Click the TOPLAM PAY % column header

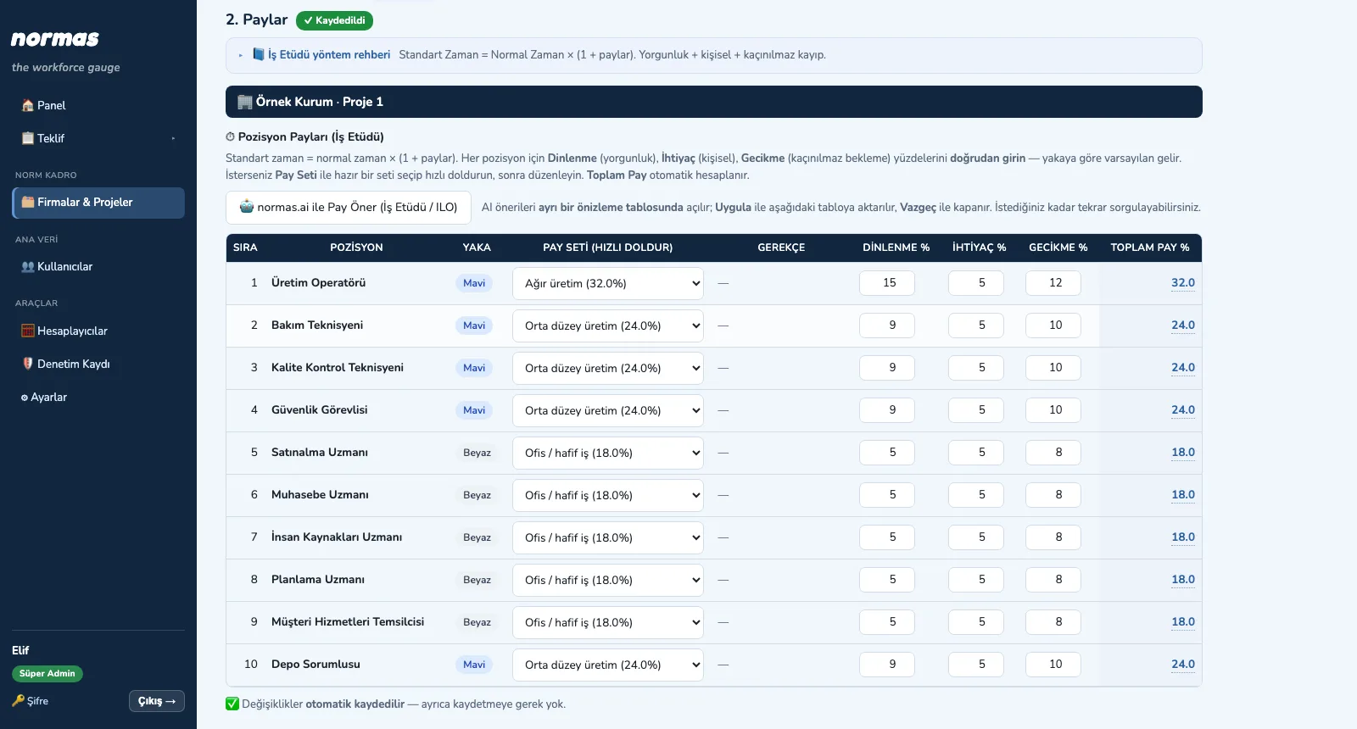pos(1150,248)
